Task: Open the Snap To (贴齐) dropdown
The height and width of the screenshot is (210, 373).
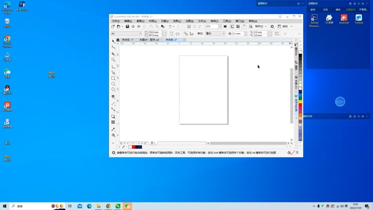Action: (x=261, y=26)
